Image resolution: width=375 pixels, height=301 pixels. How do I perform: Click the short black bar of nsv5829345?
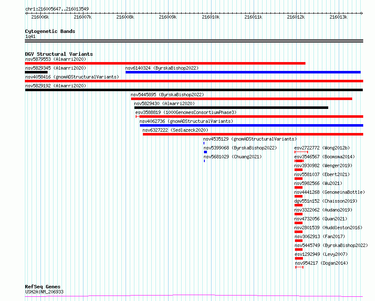36,72
